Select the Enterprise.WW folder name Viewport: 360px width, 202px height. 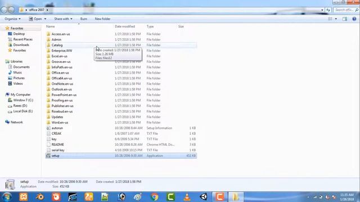[62, 50]
